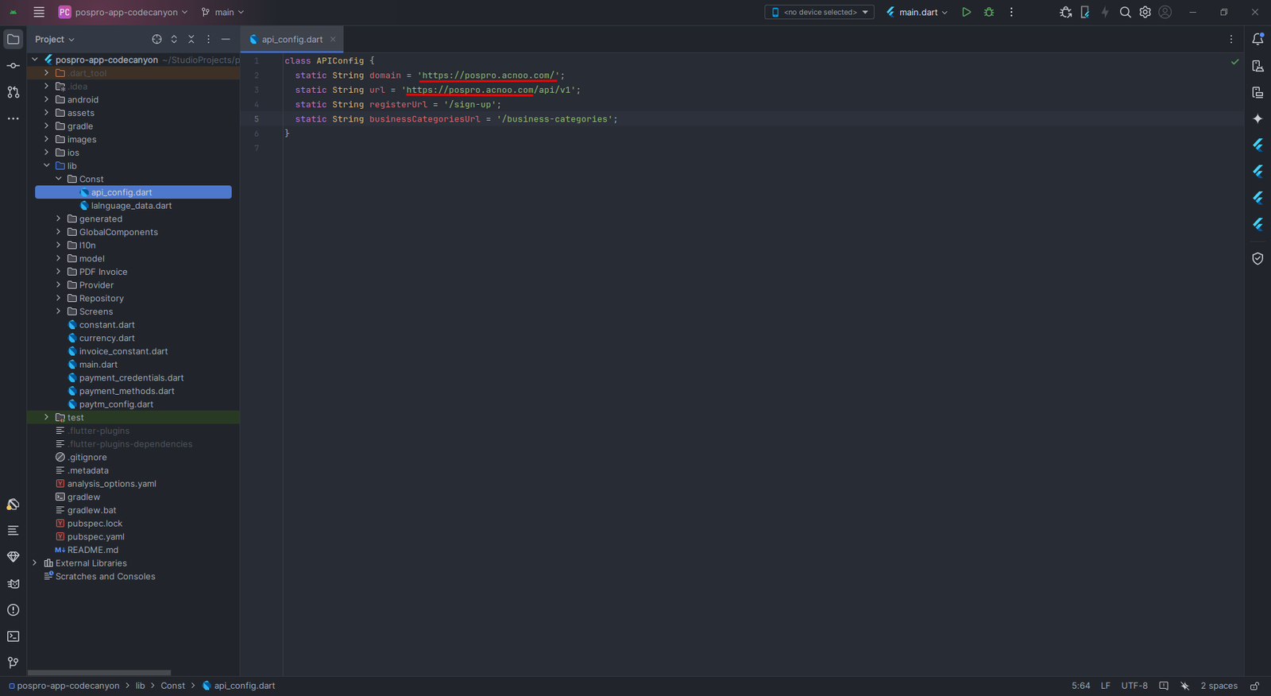Open the Commit tool window
Image resolution: width=1271 pixels, height=696 pixels.
(x=13, y=66)
